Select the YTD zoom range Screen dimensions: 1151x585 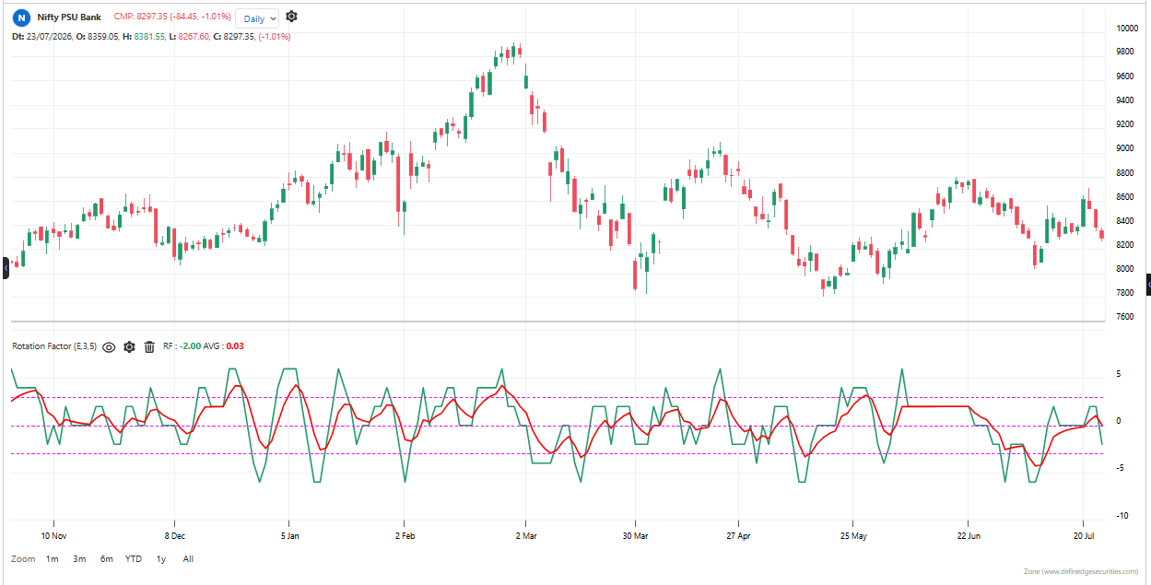click(134, 559)
